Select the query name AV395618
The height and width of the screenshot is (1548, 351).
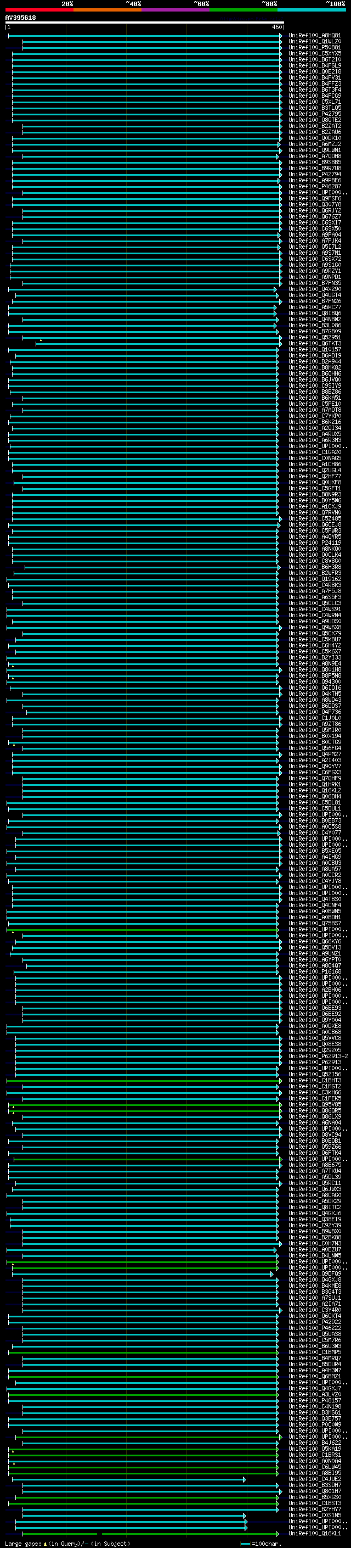tap(20, 18)
